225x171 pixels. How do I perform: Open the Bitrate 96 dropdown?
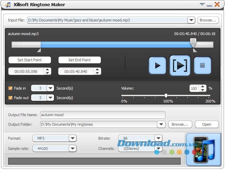pyautogui.click(x=158, y=138)
